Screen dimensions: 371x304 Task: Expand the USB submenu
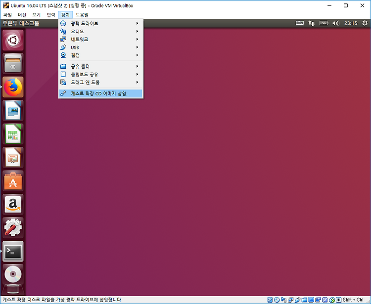101,47
